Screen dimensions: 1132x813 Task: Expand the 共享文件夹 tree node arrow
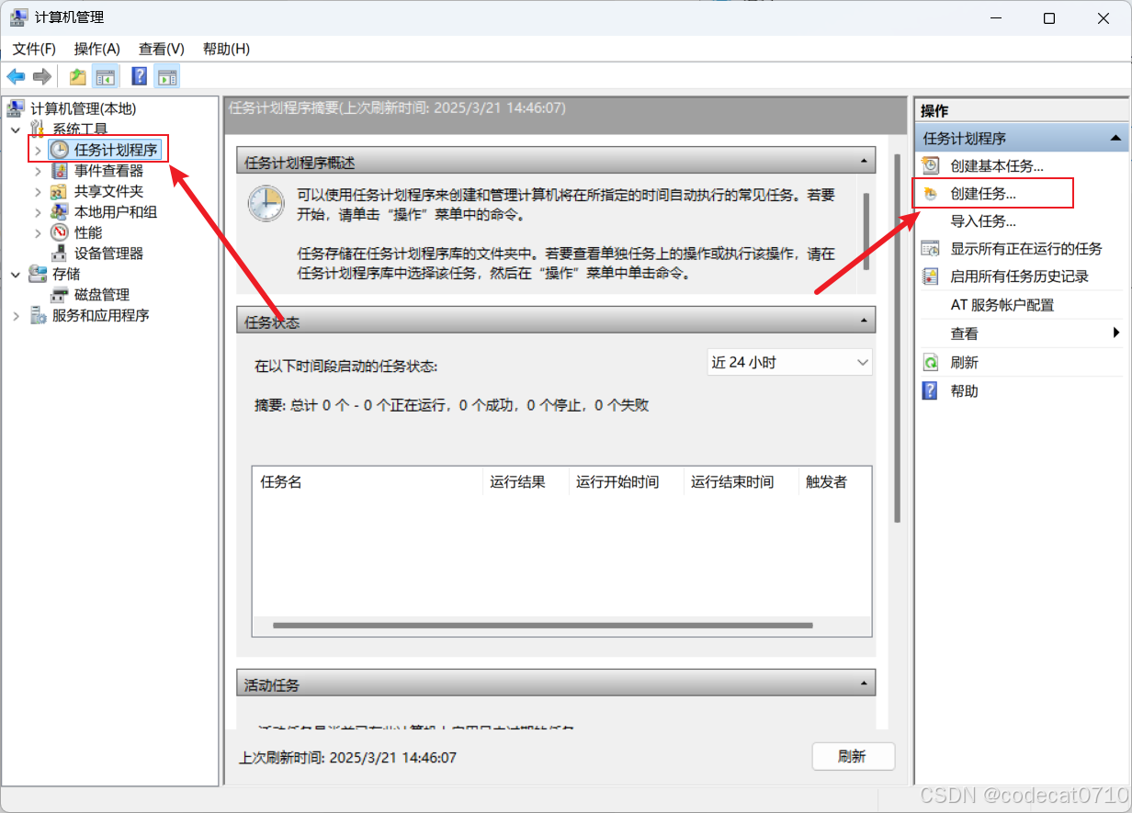[38, 191]
